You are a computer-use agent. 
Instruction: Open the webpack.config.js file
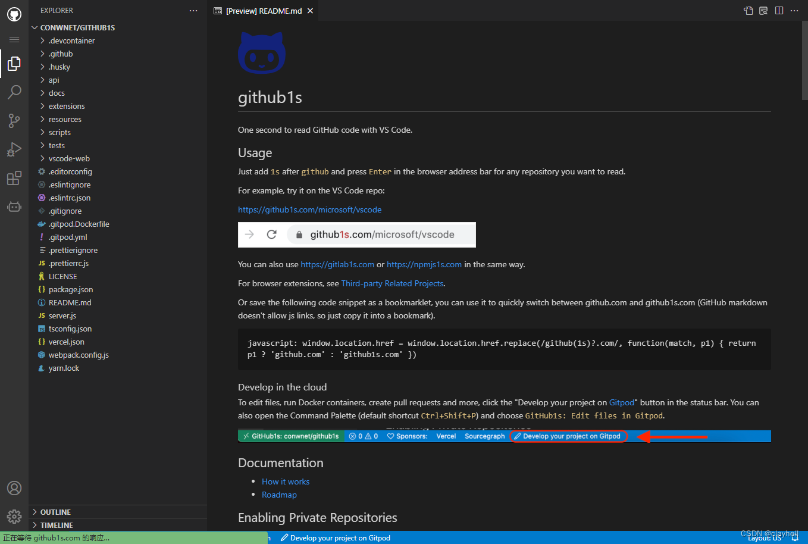tap(118, 355)
